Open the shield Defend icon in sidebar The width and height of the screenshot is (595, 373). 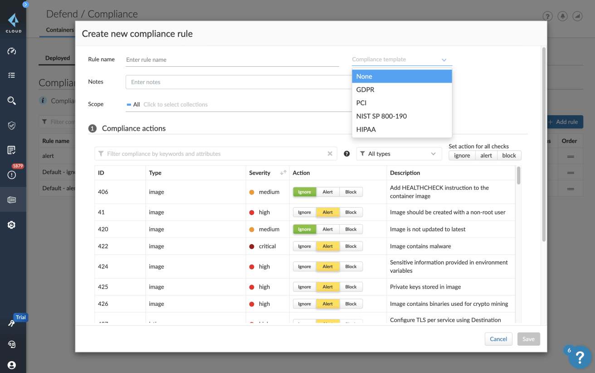[x=12, y=126]
